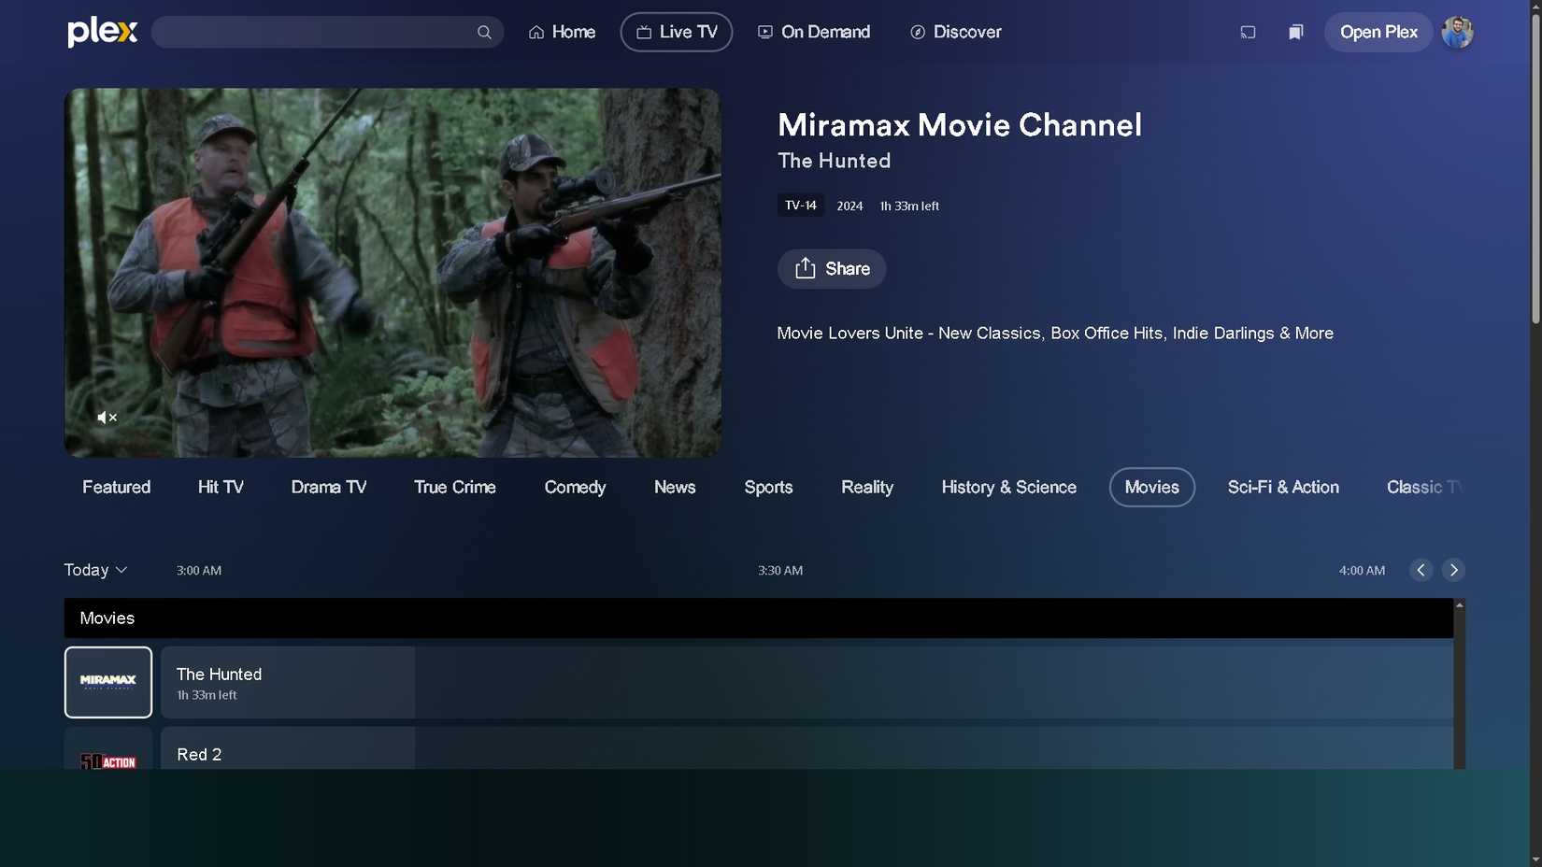1542x867 pixels.
Task: Go to next time slot in guide
Action: [x=1453, y=570]
